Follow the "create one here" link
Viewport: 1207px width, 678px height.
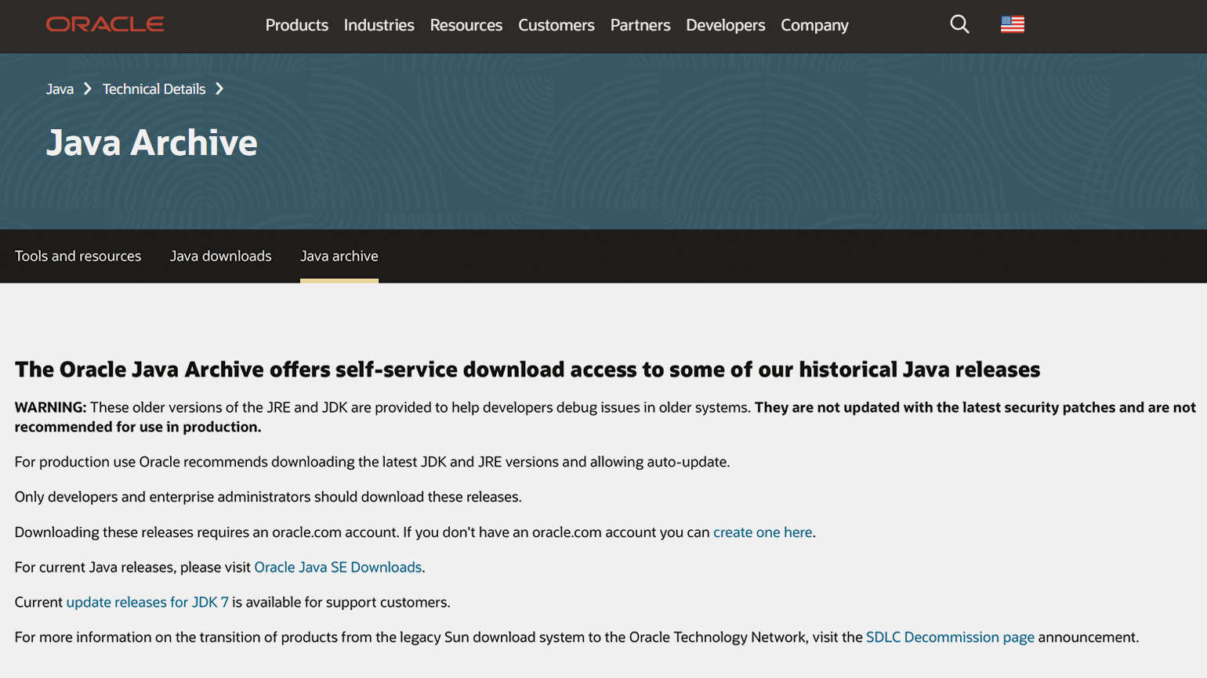tap(762, 532)
